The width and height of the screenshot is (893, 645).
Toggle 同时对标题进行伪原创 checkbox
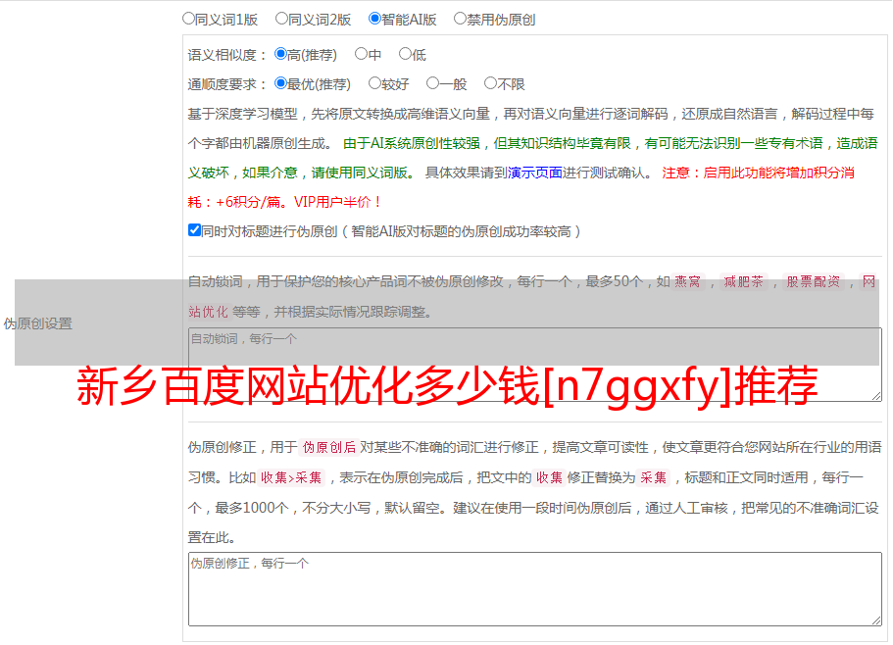[194, 230]
